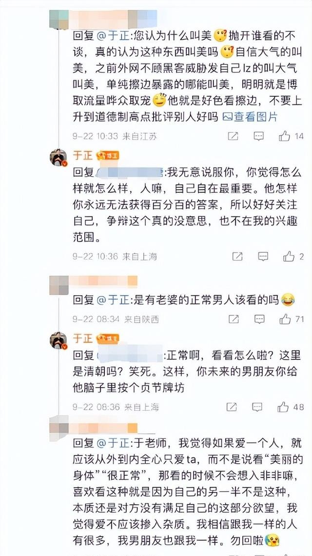Share 于正's 08:36 reply from Shanghai
Image resolution: width=312 pixels, height=556 pixels.
pyautogui.click(x=232, y=407)
